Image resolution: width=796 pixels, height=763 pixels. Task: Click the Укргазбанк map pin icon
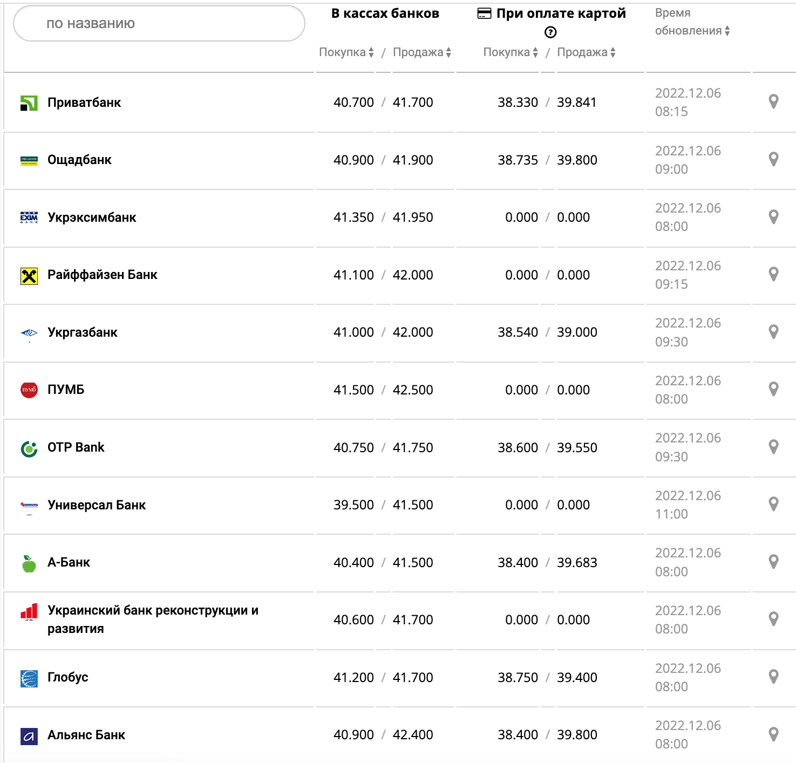(773, 332)
